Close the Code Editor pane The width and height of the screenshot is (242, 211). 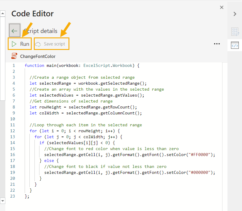pos(222,7)
